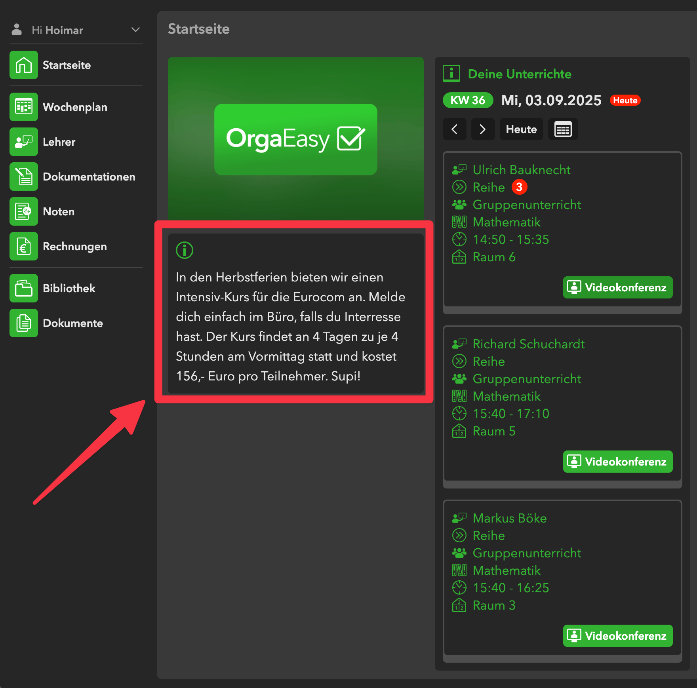This screenshot has height=688, width=697.
Task: Click the Rechnungen euro invoice icon
Action: tap(24, 246)
